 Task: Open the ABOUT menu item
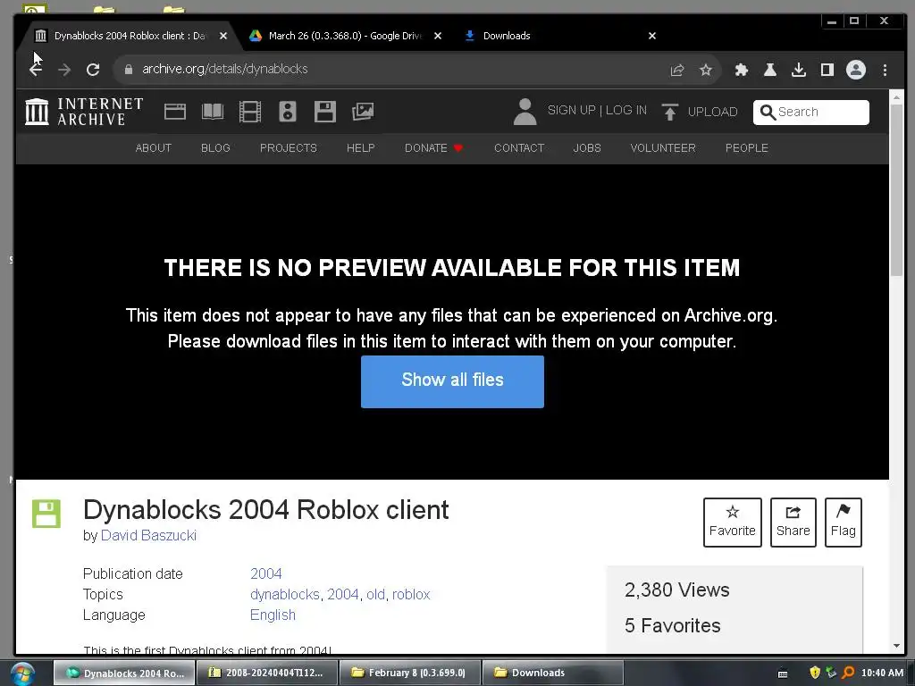click(154, 148)
